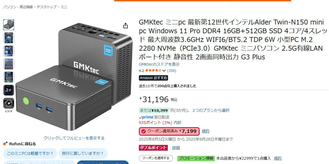Select the second product thumbnail image
329x164 pixels.
point(9,38)
